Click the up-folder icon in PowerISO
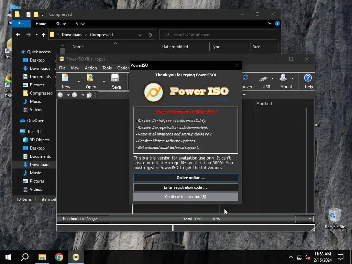The image size is (352, 264). click(x=89, y=95)
